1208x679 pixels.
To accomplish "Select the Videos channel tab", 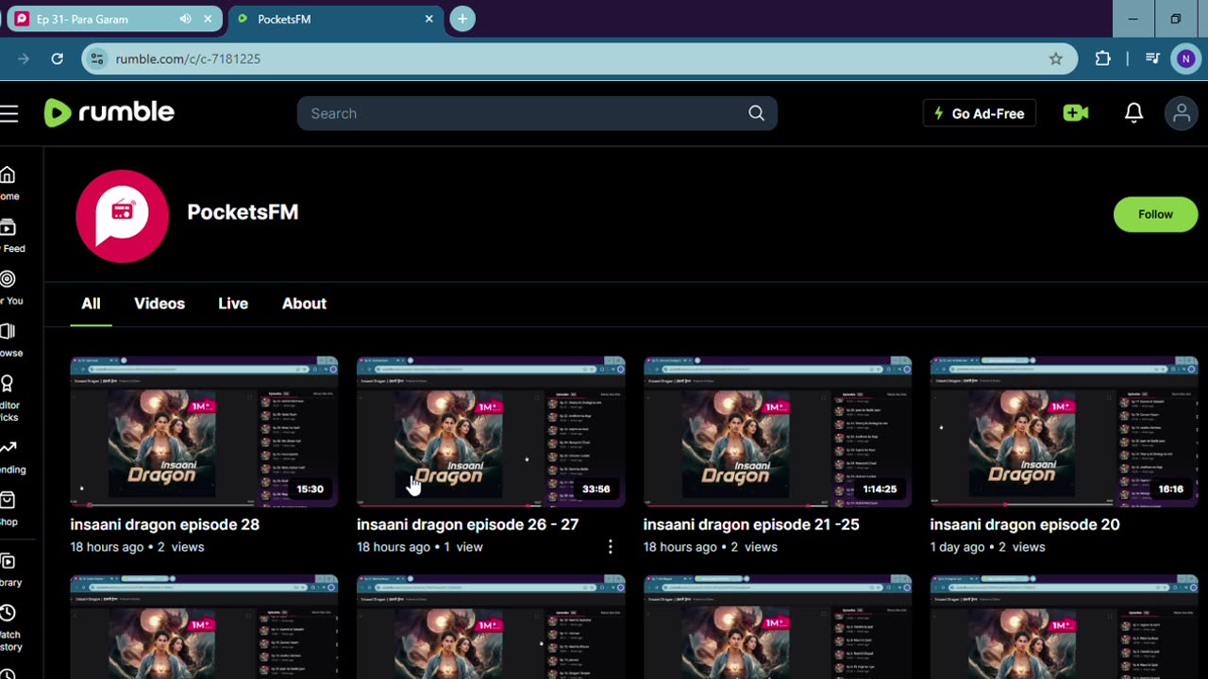I will (159, 304).
